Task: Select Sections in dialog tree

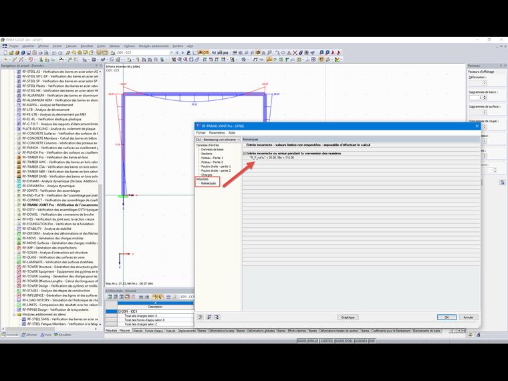Action: [207, 154]
